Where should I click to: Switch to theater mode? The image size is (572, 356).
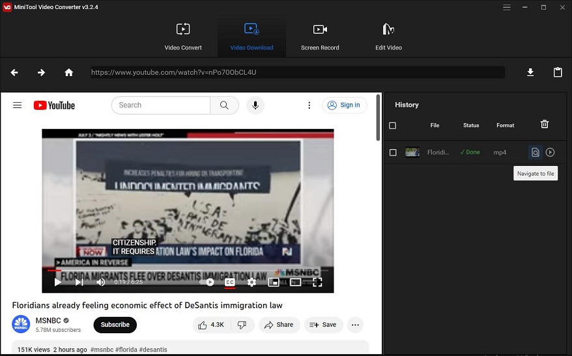click(x=295, y=282)
